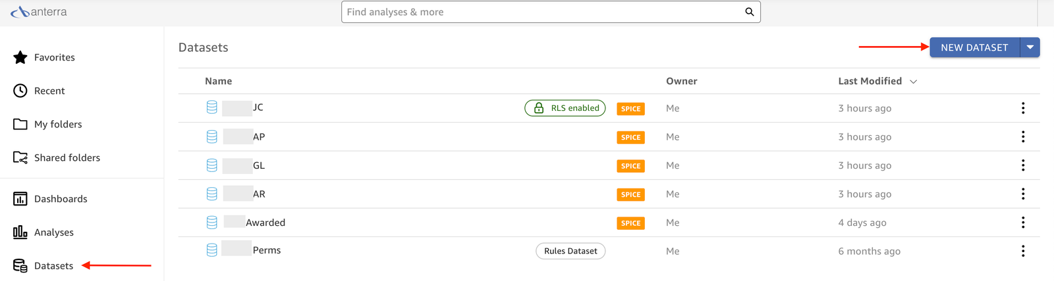Viewport: 1054px width, 281px height.
Task: Click the Anterra logo
Action: point(39,12)
